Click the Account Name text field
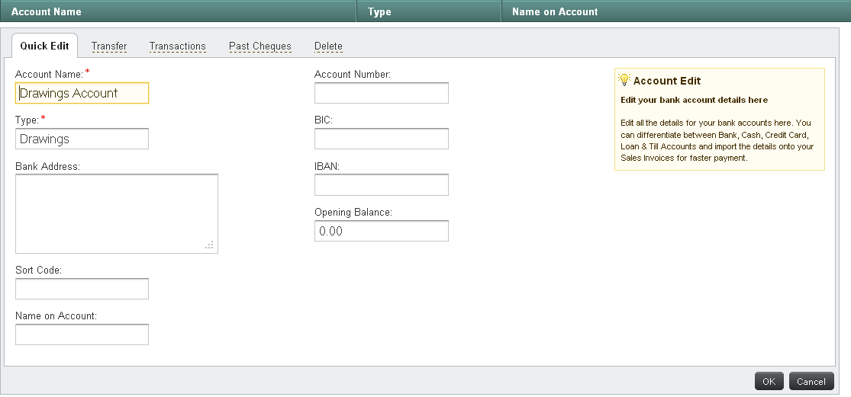 click(82, 93)
